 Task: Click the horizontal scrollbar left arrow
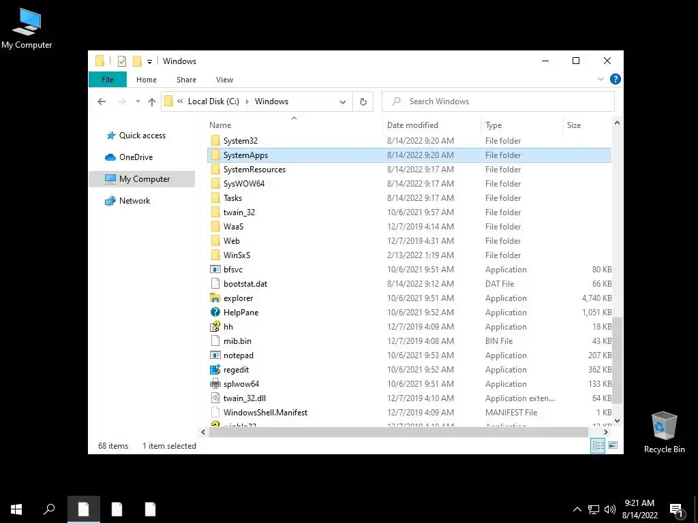tap(203, 432)
